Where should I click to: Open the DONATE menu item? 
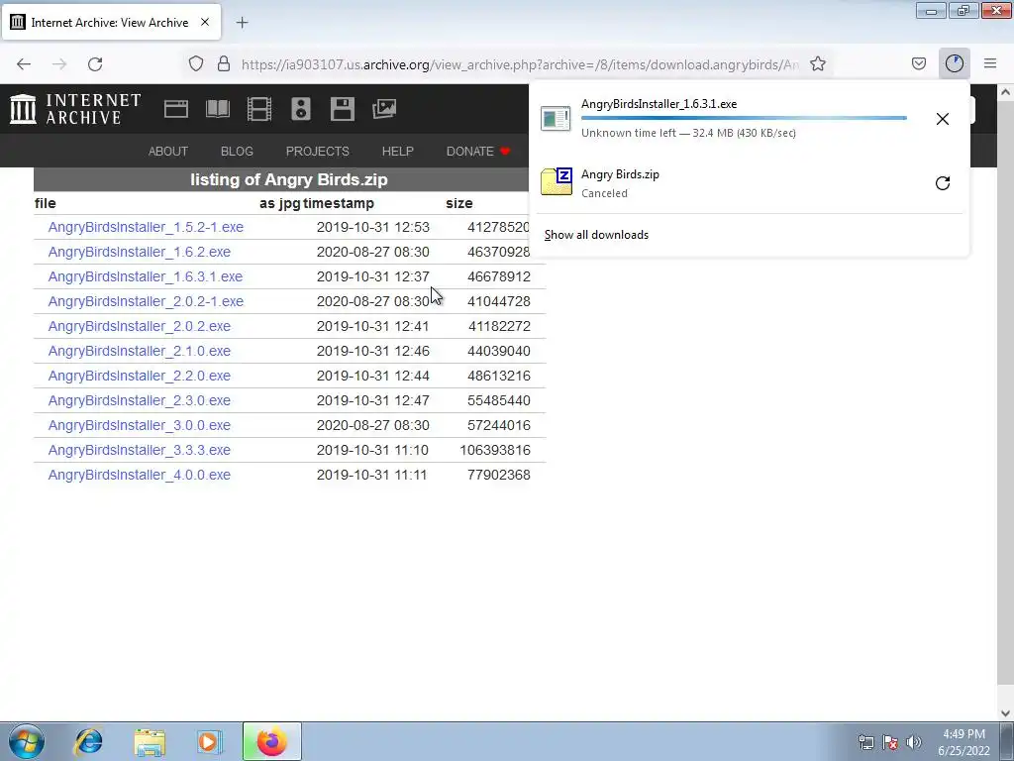478,152
